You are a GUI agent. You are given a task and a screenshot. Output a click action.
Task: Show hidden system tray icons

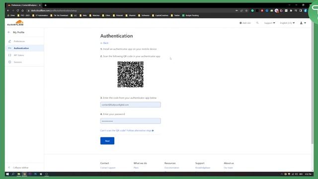pyautogui.click(x=282, y=174)
